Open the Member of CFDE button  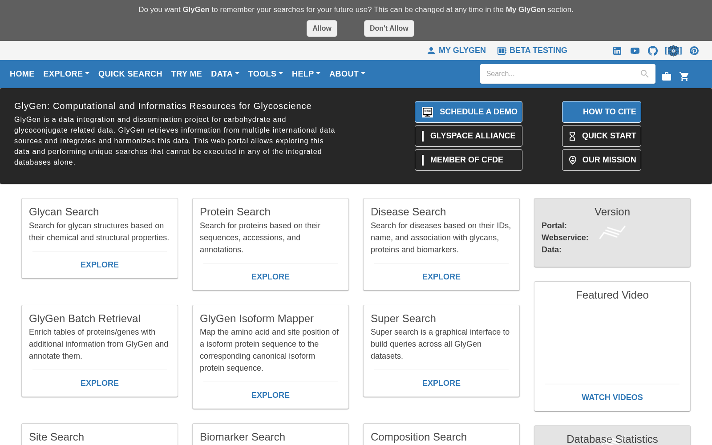(x=469, y=160)
